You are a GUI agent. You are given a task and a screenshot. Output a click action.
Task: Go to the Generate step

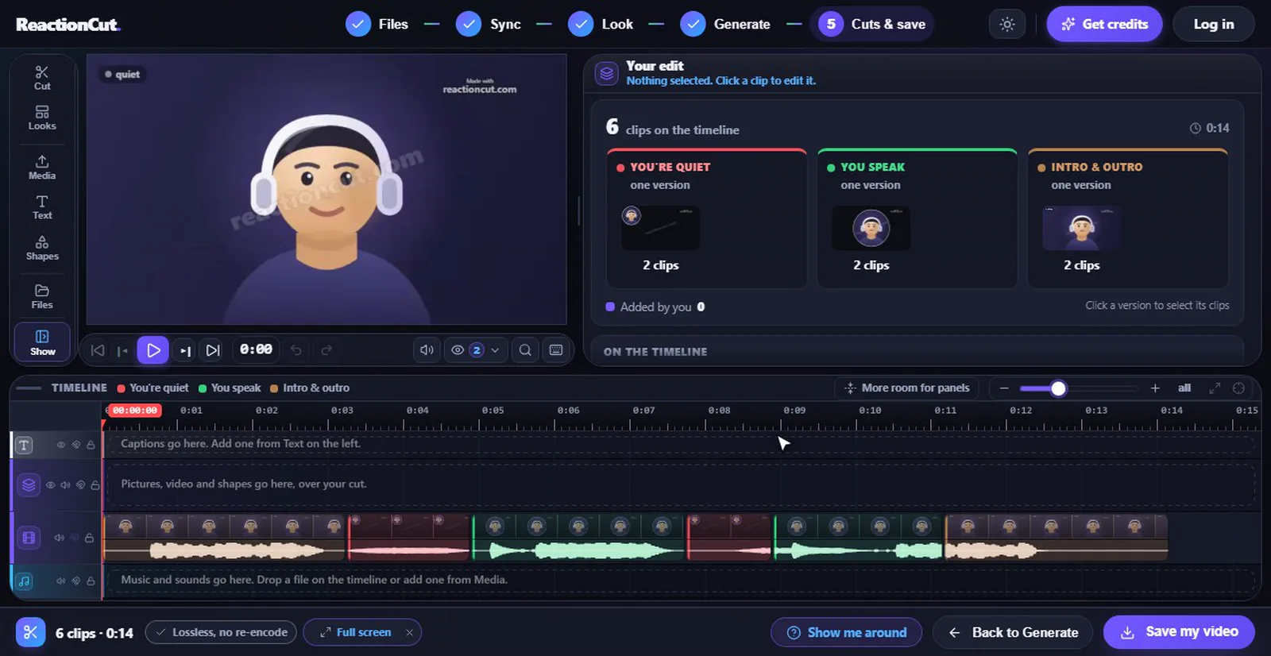pos(725,25)
